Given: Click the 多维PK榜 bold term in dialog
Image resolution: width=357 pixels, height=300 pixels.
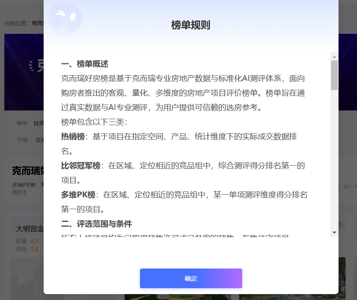Looking at the screenshot, I should (78, 195).
